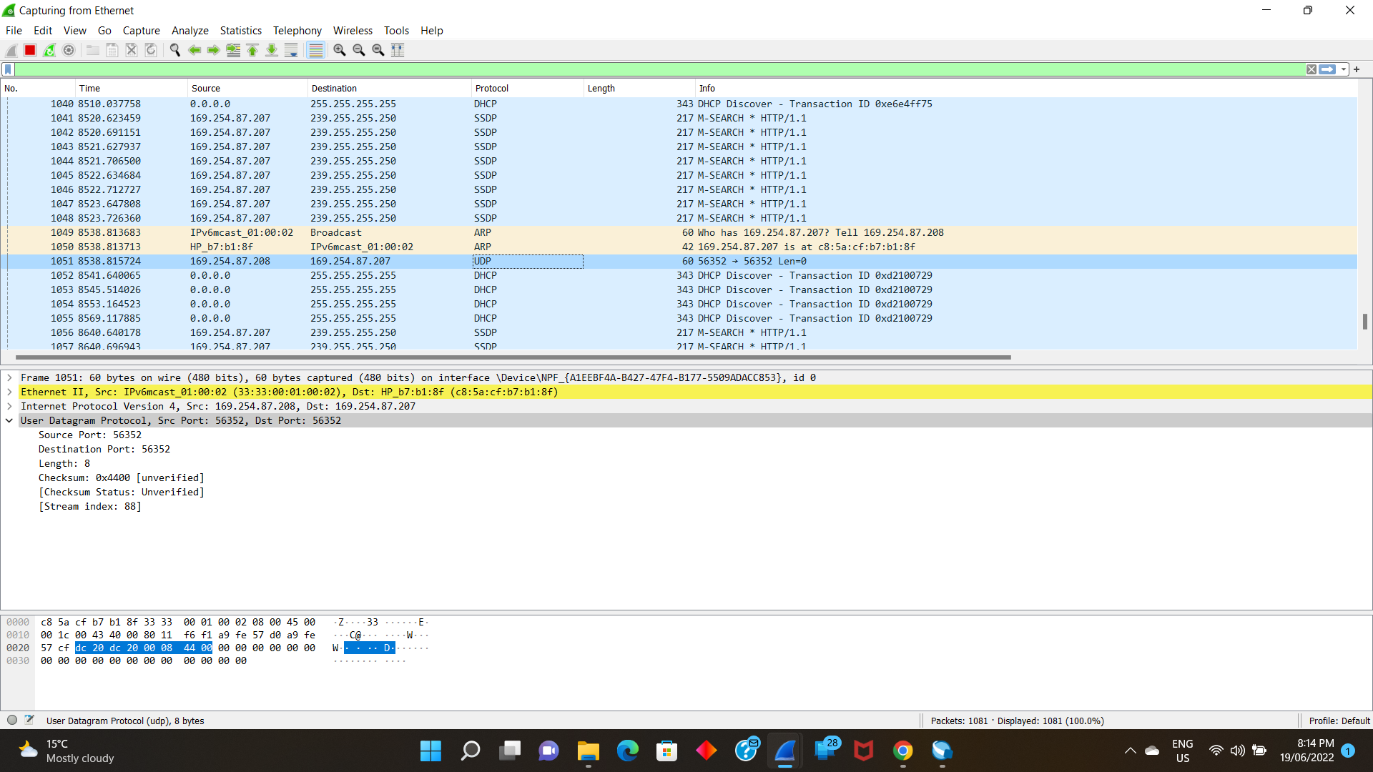Collapse the User Datagram Protocol section
This screenshot has height=772, width=1373.
click(x=9, y=420)
